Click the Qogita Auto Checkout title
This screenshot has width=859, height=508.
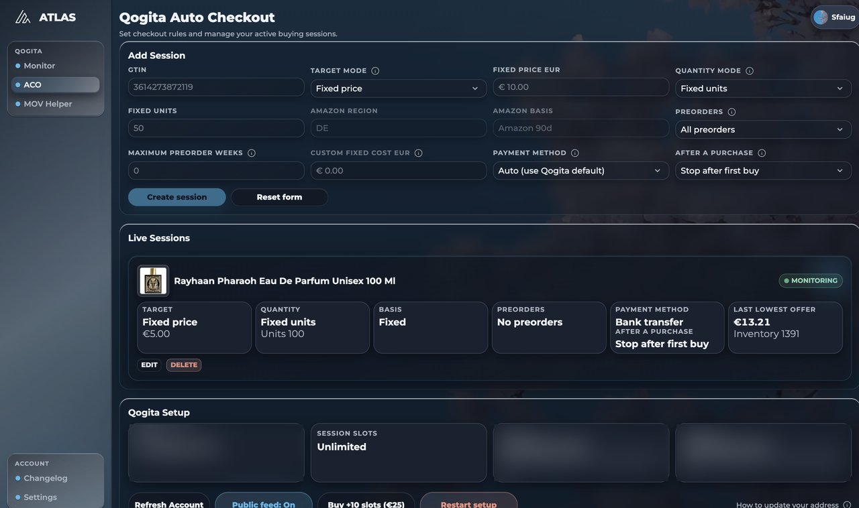197,17
